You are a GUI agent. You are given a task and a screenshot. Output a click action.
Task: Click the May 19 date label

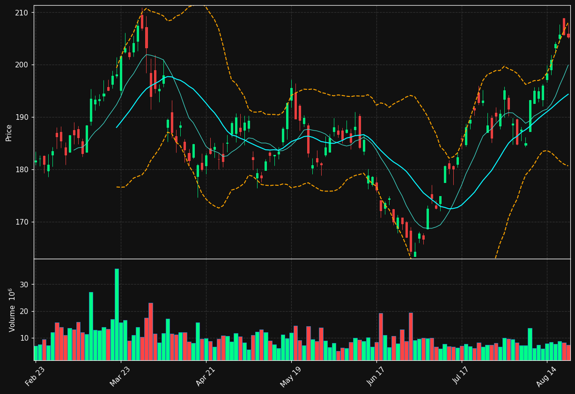290,376
